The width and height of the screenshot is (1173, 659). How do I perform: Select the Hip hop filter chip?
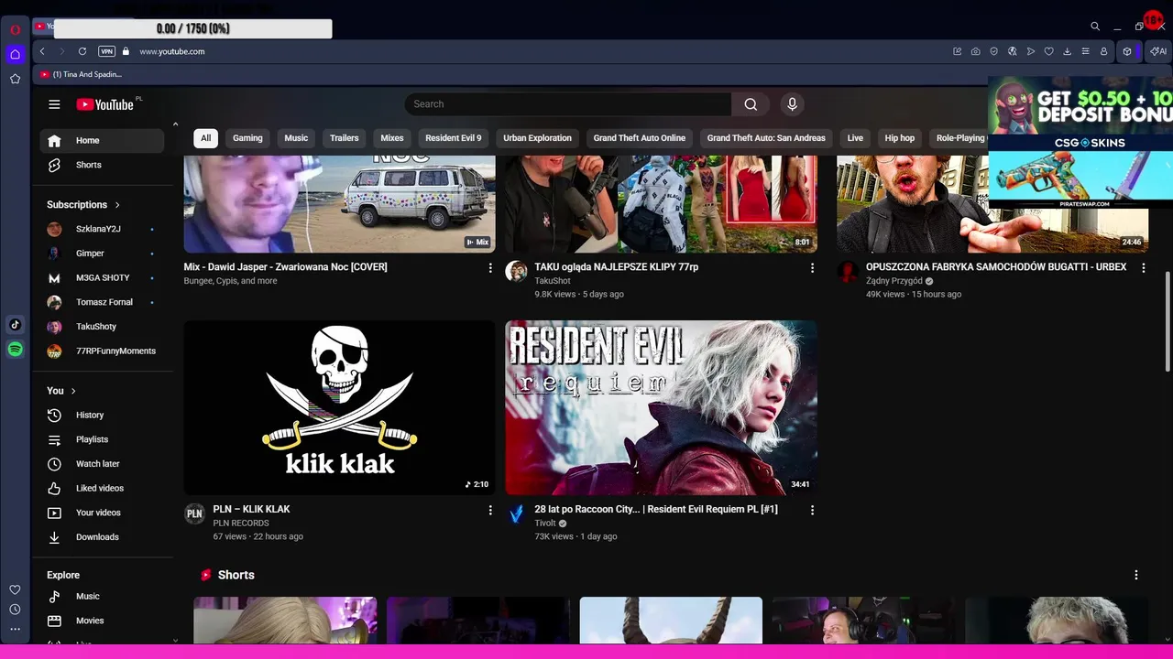(x=900, y=138)
